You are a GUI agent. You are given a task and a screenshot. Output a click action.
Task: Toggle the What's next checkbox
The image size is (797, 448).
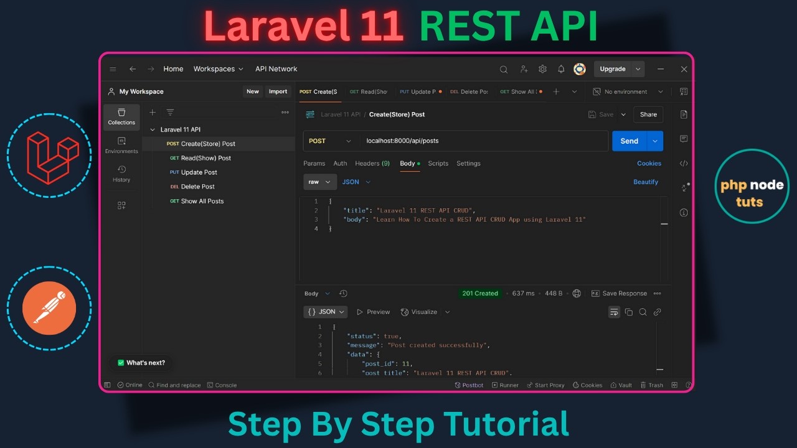[x=121, y=363]
